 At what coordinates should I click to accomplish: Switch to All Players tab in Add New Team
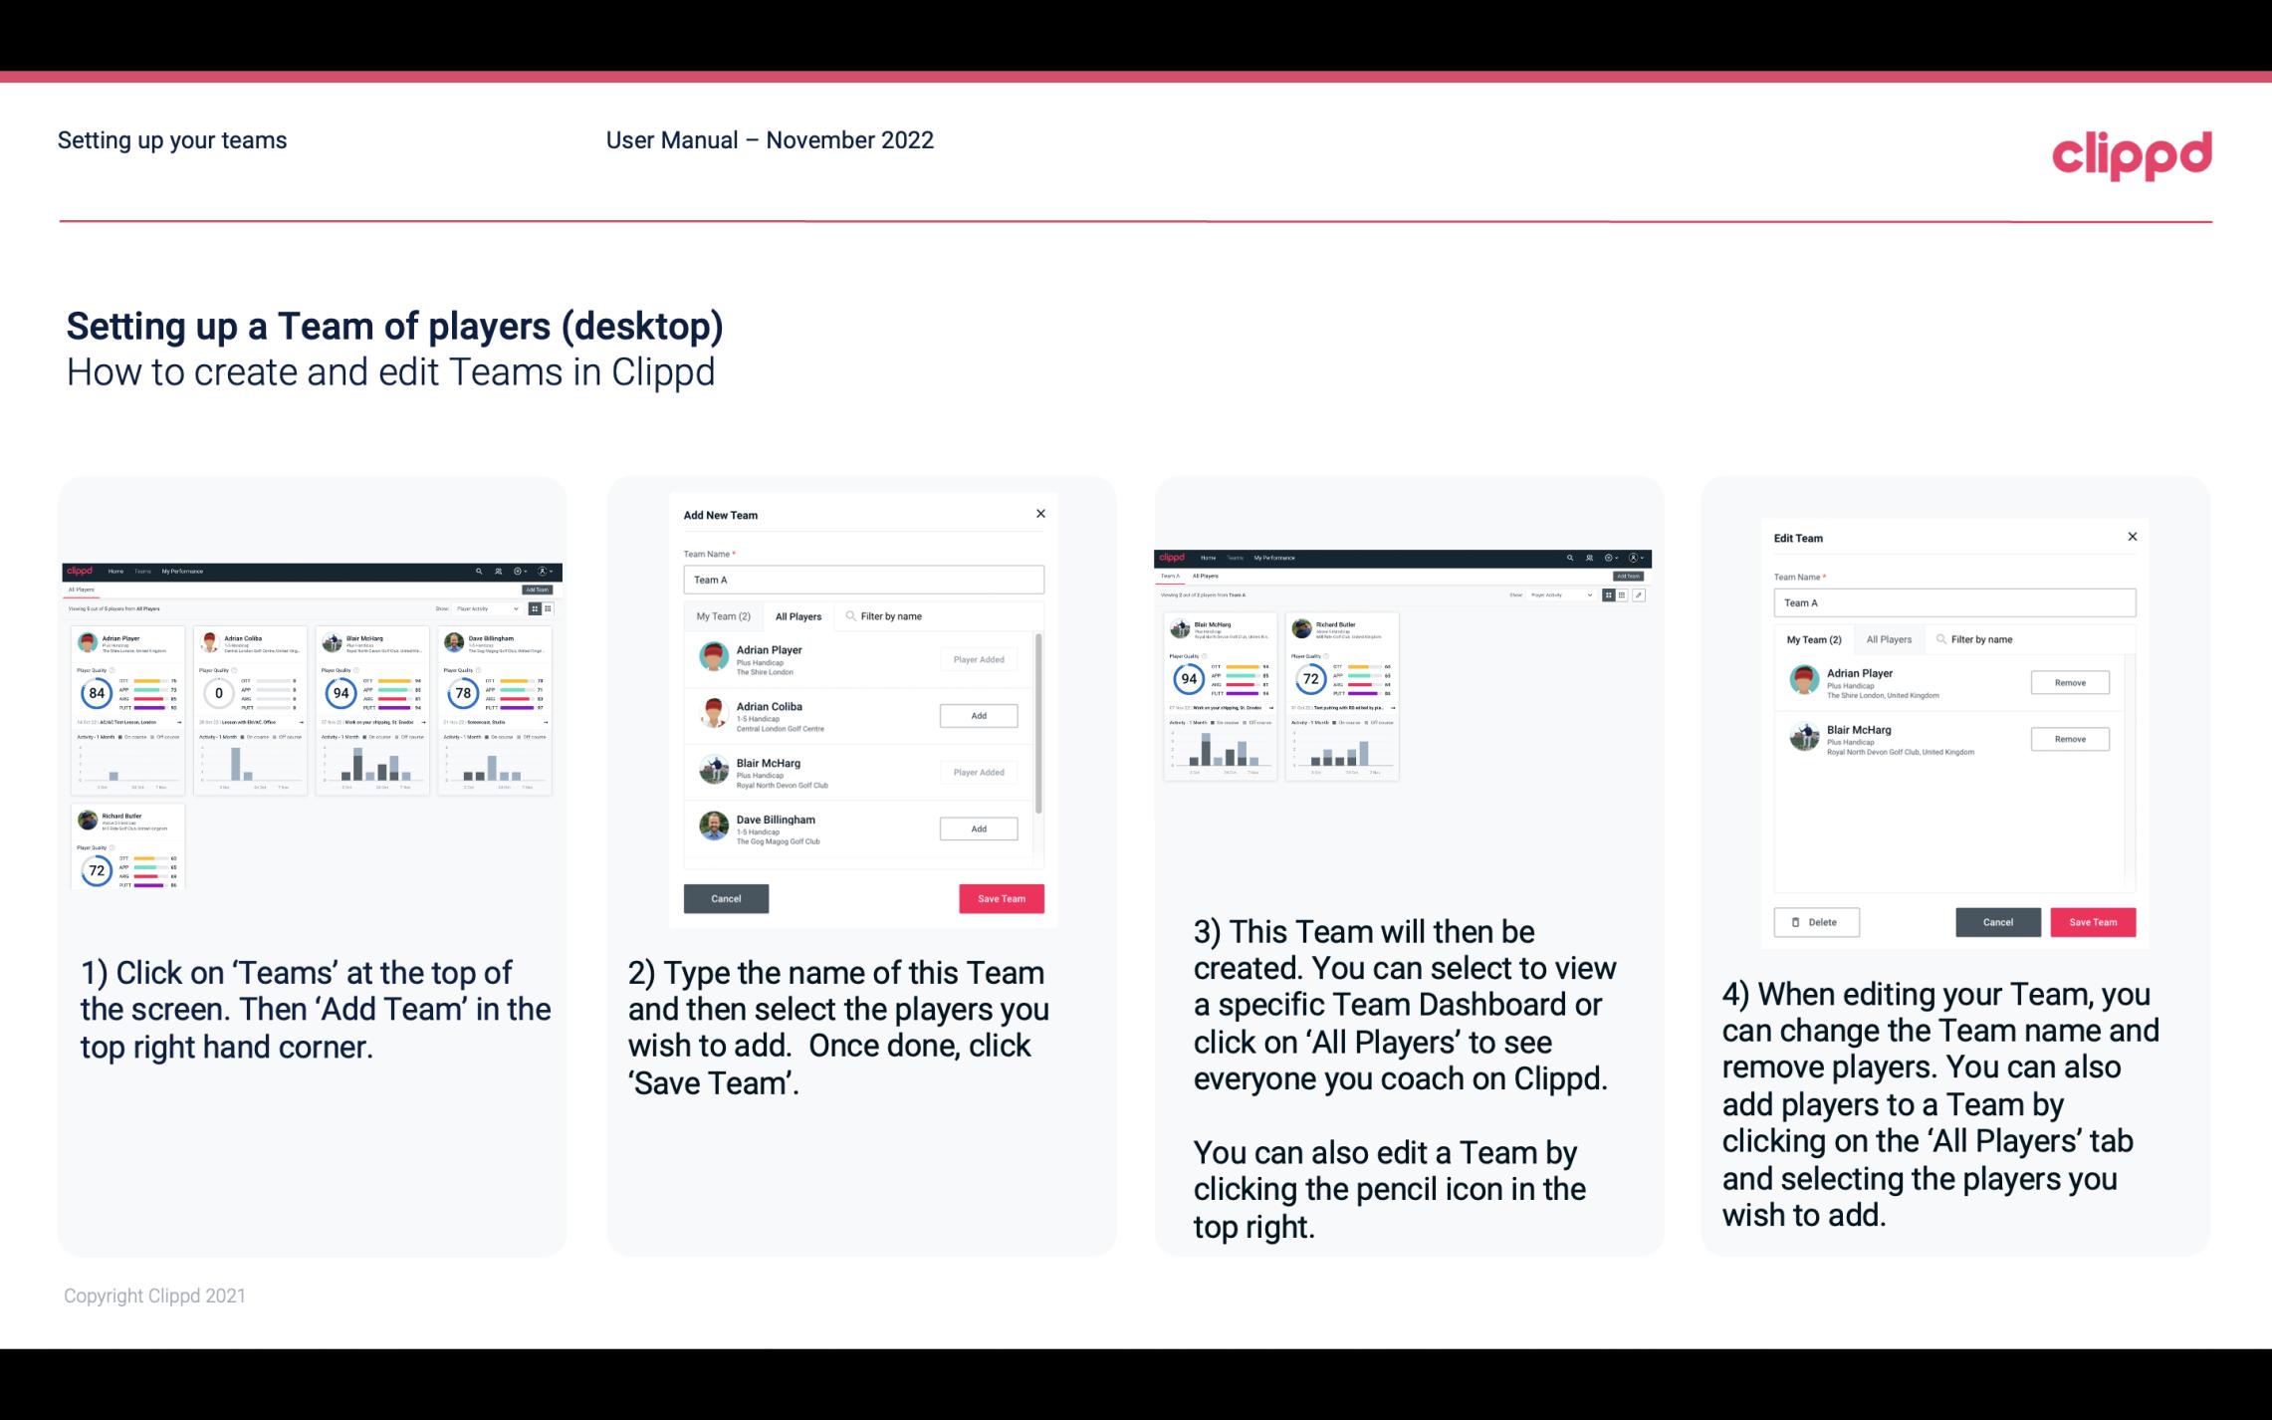coord(798,616)
